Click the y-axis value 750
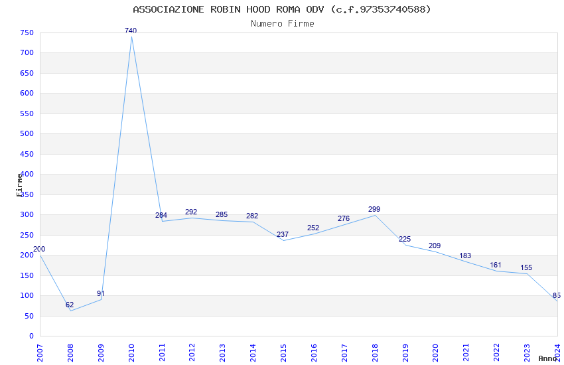564x365 pixels. (x=27, y=33)
